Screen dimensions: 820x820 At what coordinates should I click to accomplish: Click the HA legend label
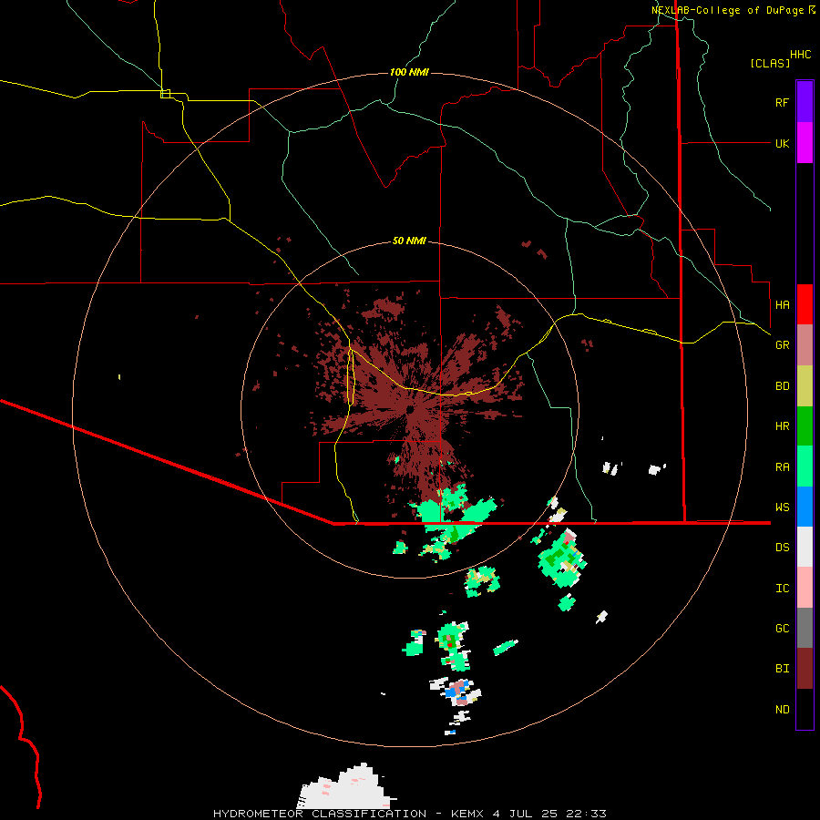[782, 304]
